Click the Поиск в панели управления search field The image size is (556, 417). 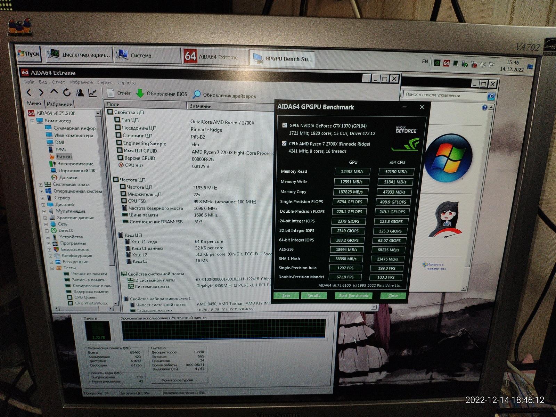point(444,95)
